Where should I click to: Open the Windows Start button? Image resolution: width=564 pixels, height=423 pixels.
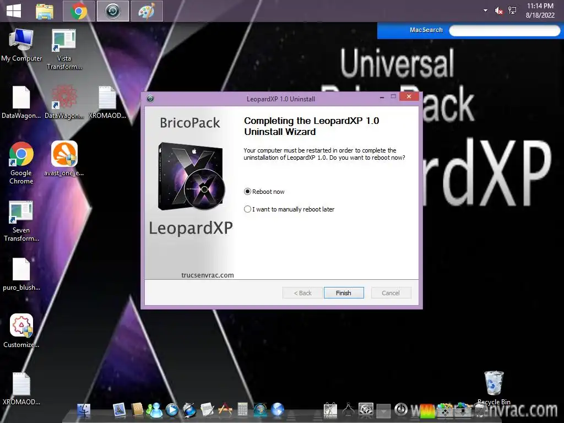click(14, 11)
